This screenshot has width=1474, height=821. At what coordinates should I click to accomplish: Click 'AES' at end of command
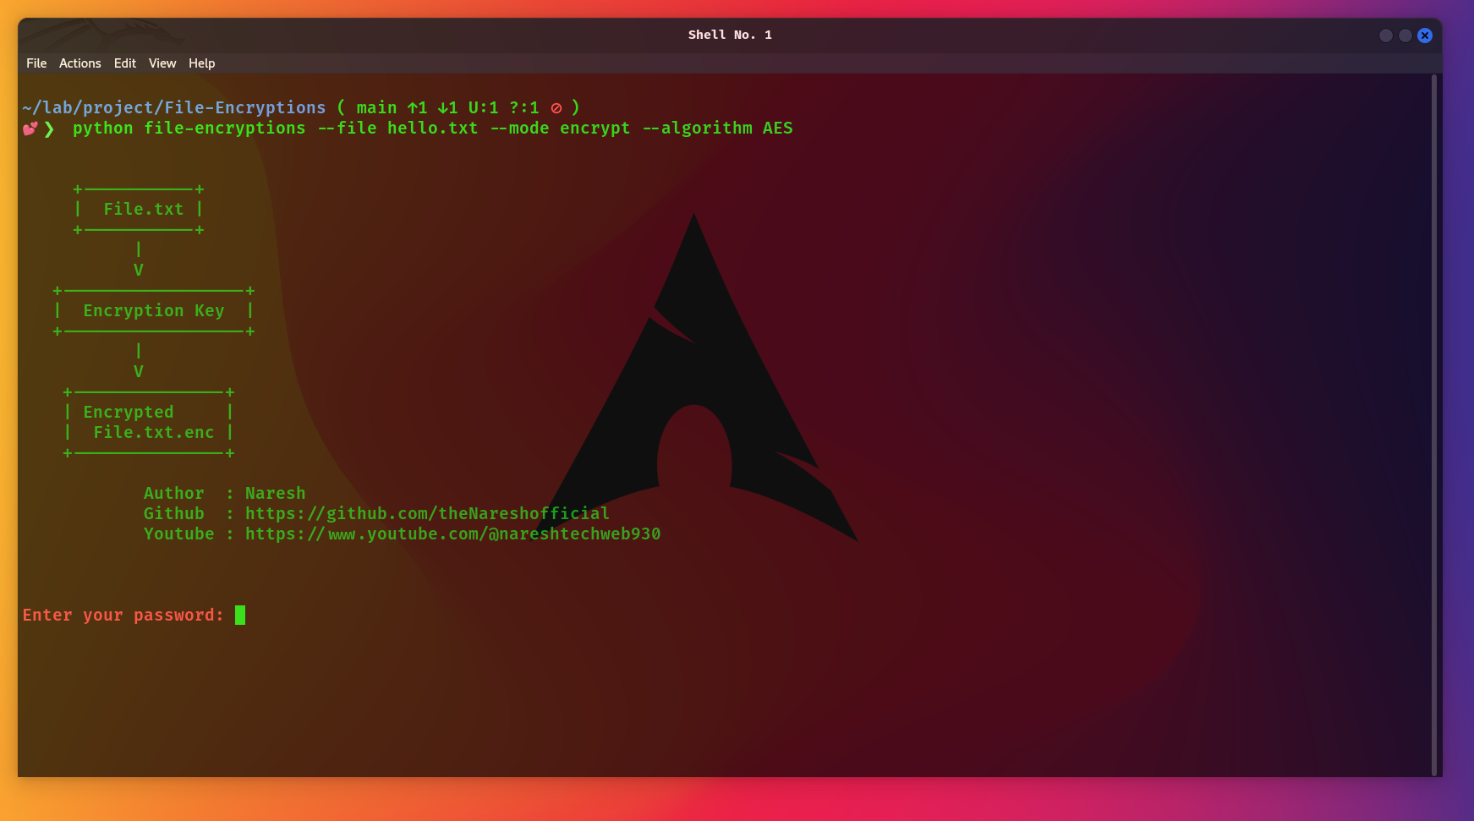[777, 129]
